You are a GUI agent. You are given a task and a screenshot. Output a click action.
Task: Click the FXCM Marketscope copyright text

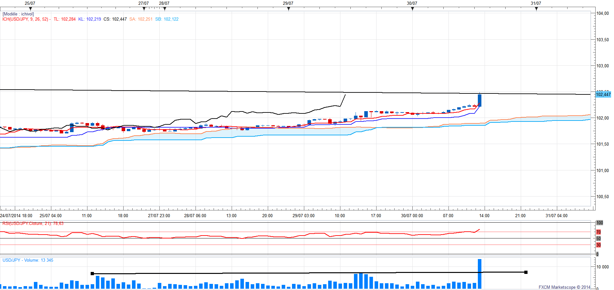coord(564,287)
